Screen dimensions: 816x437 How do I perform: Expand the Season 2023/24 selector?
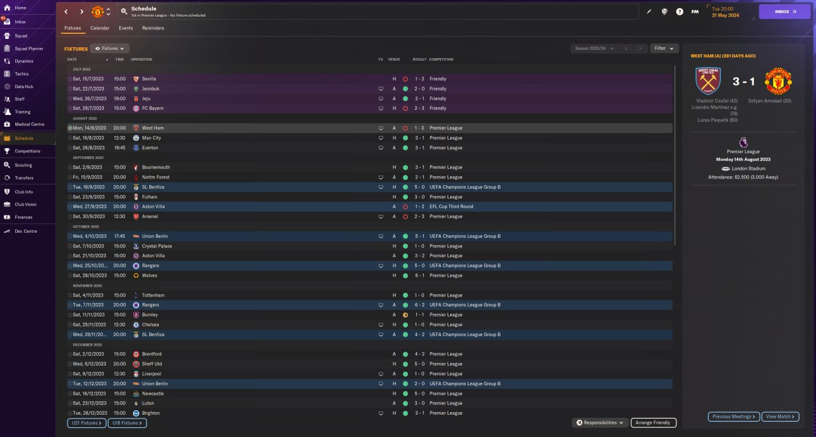coord(594,48)
